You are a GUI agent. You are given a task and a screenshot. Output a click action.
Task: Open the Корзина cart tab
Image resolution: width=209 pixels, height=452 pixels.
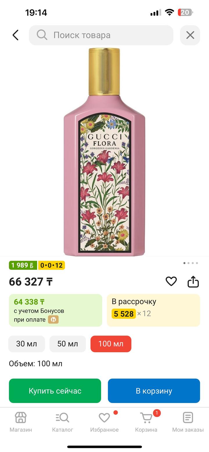point(146,422)
